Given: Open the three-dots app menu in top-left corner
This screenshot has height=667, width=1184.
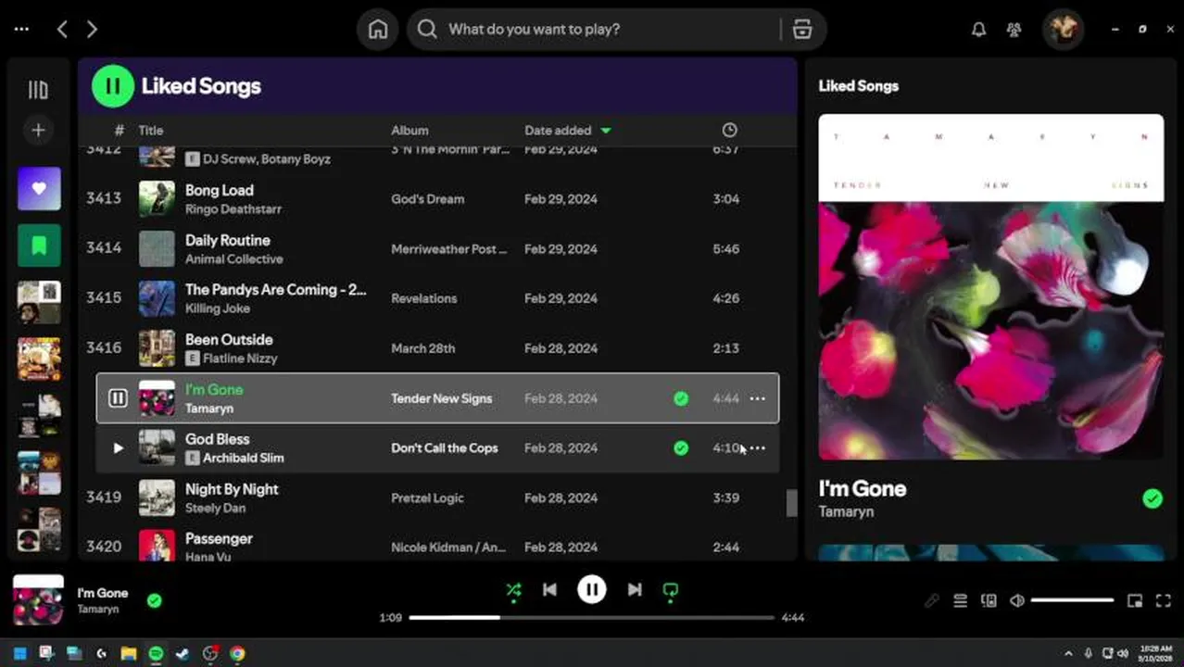Looking at the screenshot, I should [21, 29].
